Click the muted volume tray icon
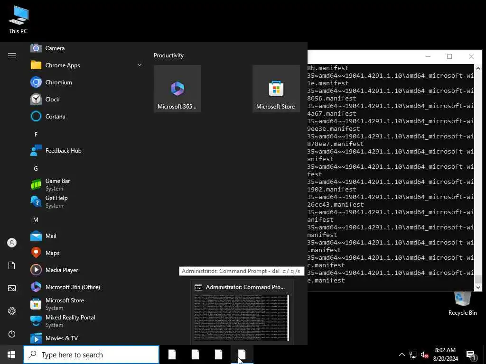The height and width of the screenshot is (364, 486). (424, 355)
